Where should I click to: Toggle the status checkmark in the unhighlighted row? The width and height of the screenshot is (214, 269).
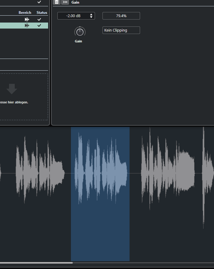point(39,19)
